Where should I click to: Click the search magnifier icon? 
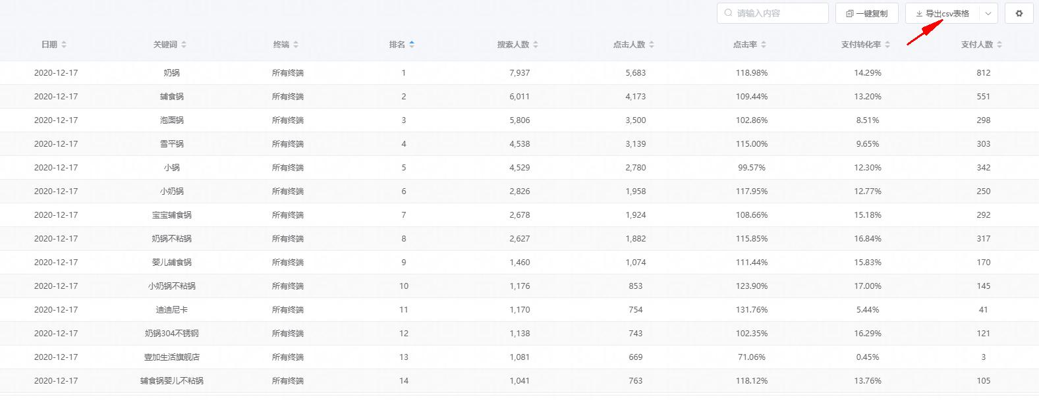pyautogui.click(x=728, y=13)
